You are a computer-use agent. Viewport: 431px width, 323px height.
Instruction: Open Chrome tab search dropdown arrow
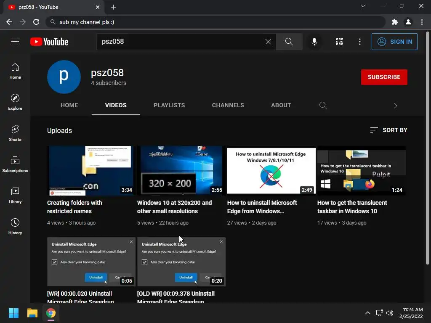coord(363,6)
